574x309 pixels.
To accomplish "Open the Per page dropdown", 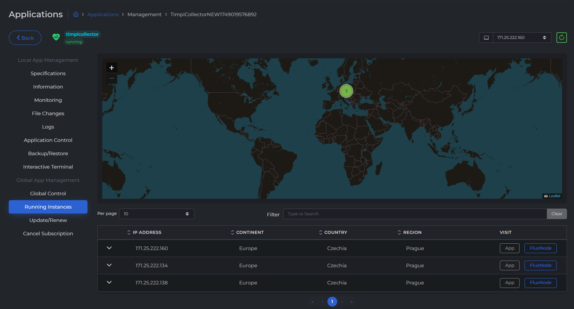I will (x=156, y=214).
